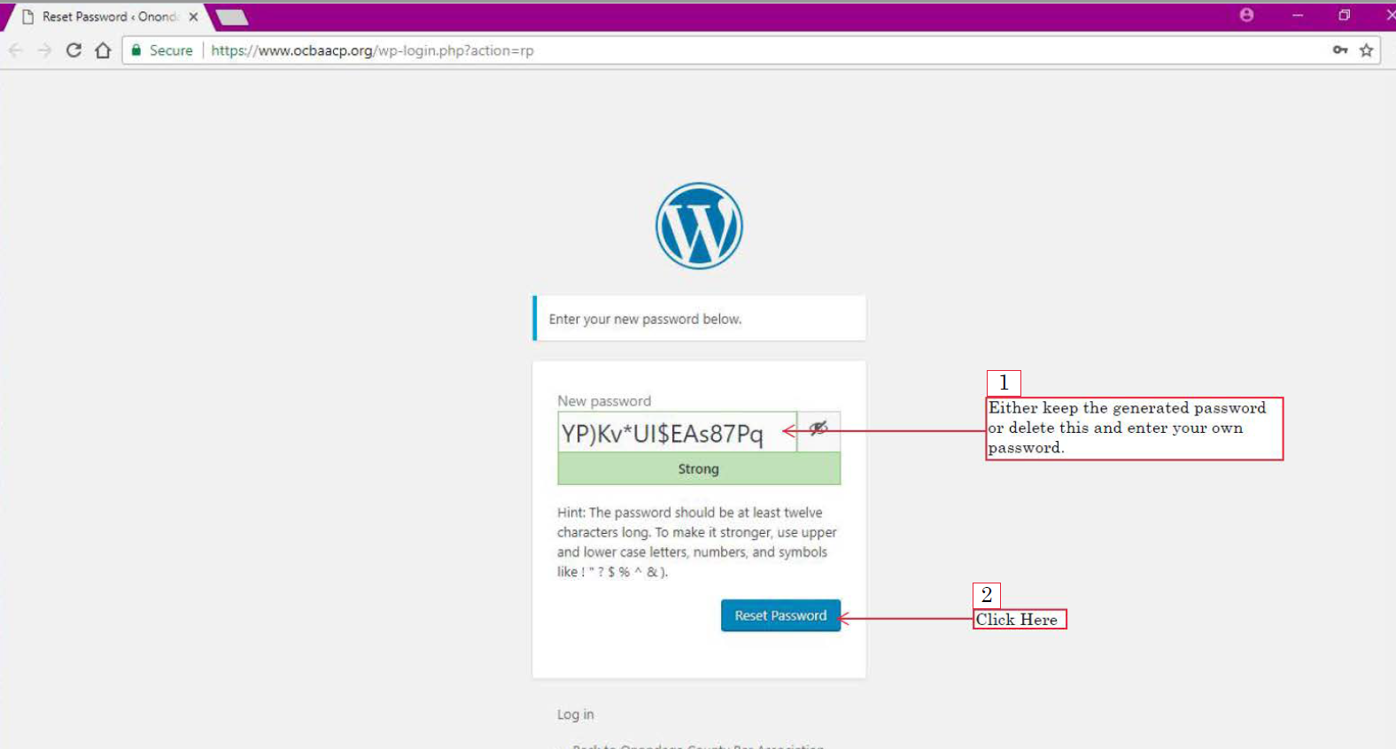Image resolution: width=1396 pixels, height=749 pixels.
Task: Click the browser Back arrow
Action: tap(15, 50)
